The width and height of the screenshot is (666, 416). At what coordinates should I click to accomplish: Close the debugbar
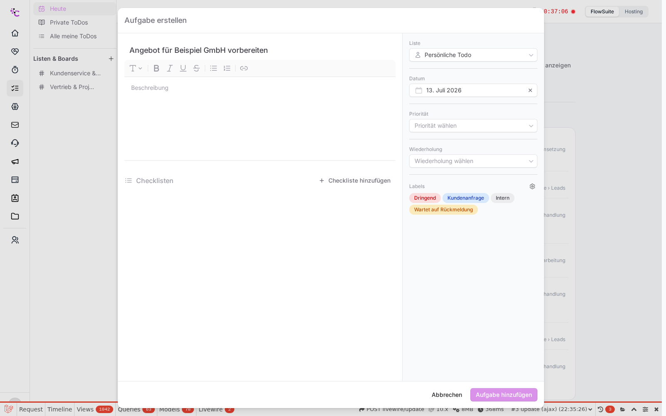pos(656,409)
